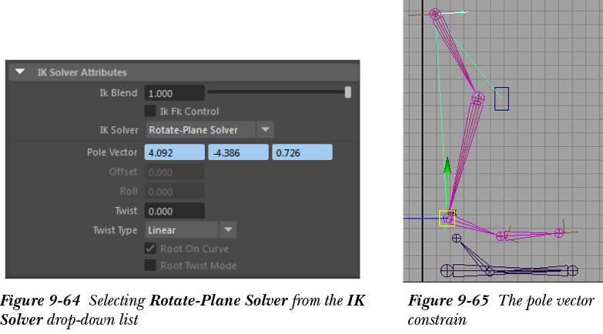This screenshot has width=603, height=334.
Task: Select the Pole Vector field showing 4.092
Action: pyautogui.click(x=174, y=152)
